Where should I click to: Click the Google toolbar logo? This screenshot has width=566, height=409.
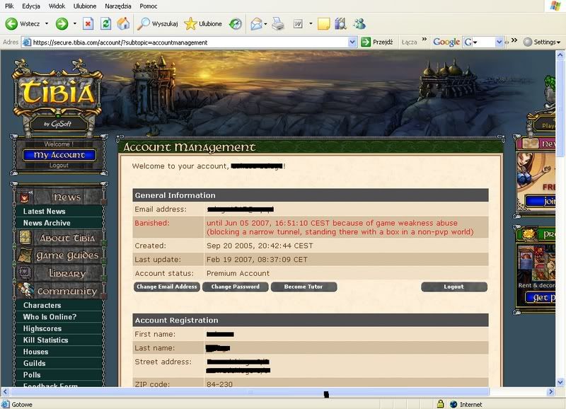click(x=446, y=42)
